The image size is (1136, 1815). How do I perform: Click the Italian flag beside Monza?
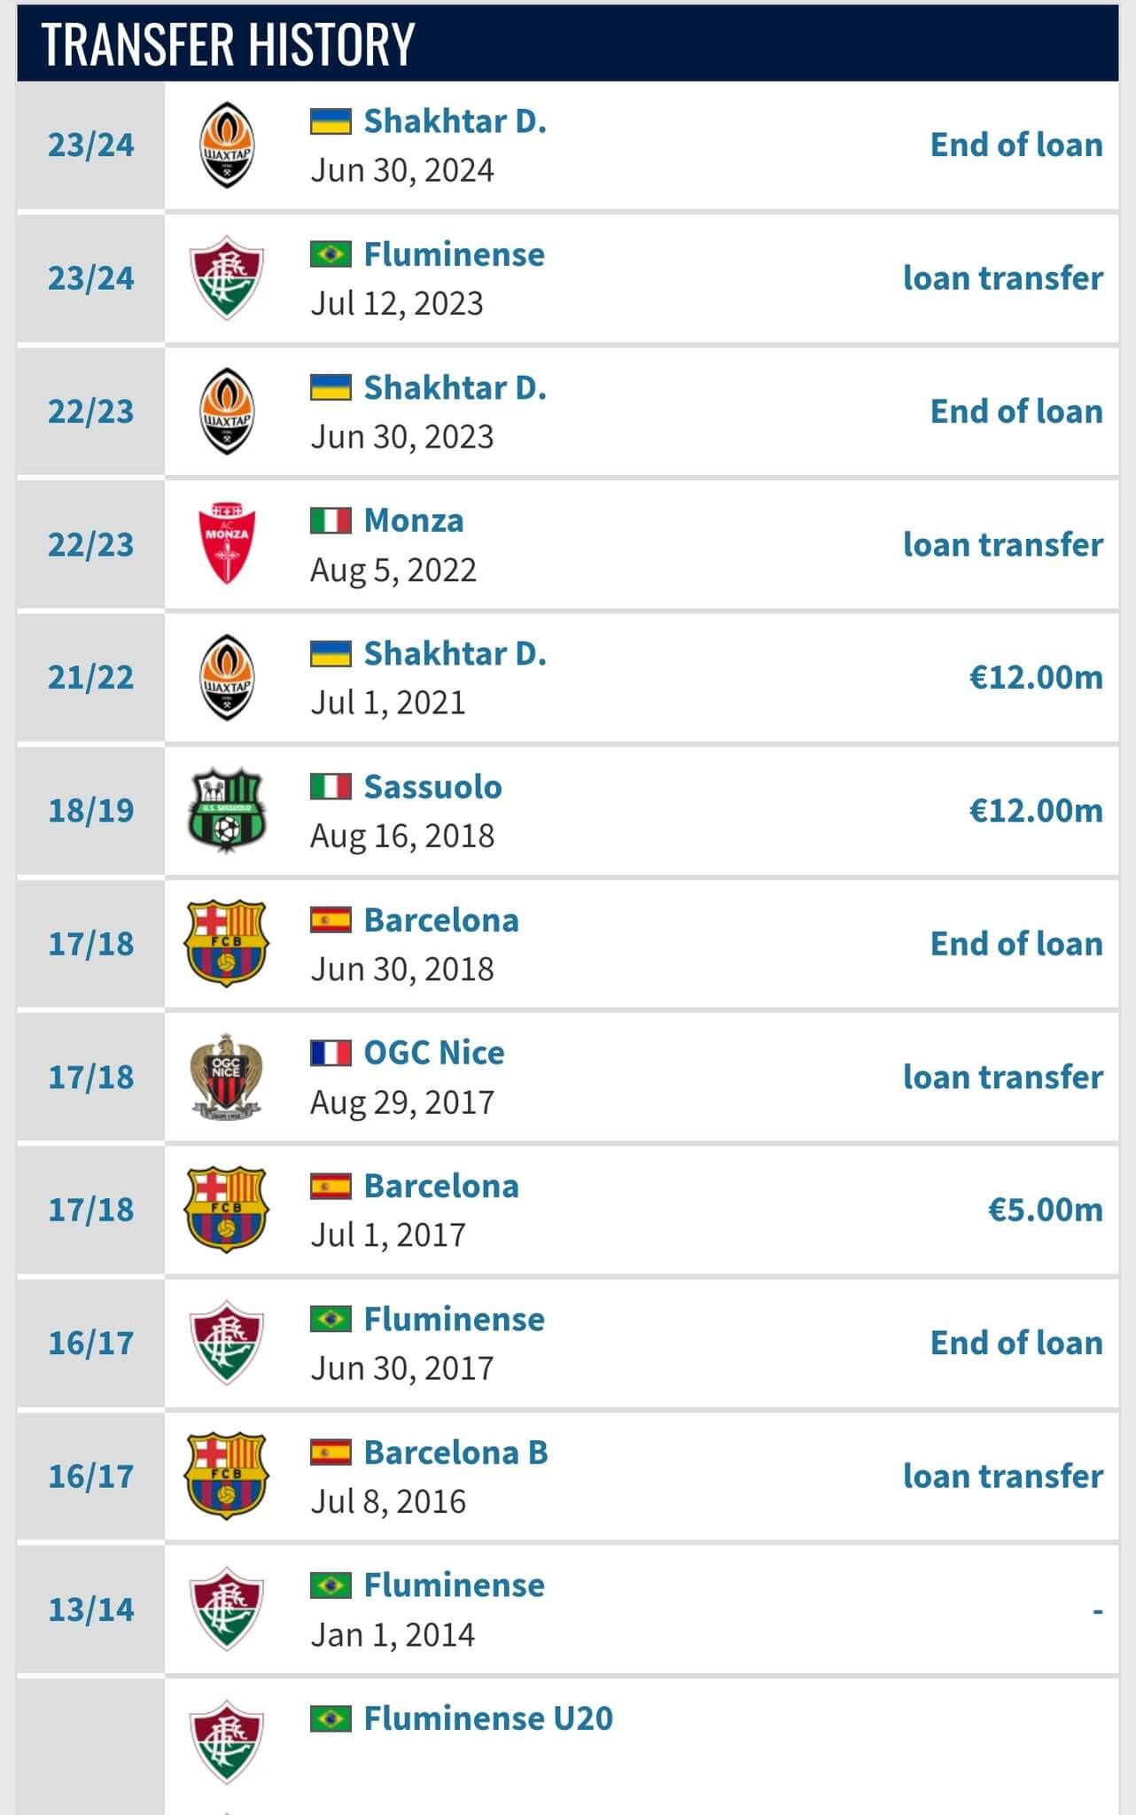(x=331, y=520)
